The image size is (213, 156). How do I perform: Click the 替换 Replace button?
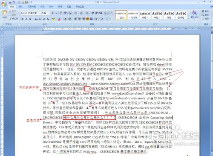pos(205,15)
